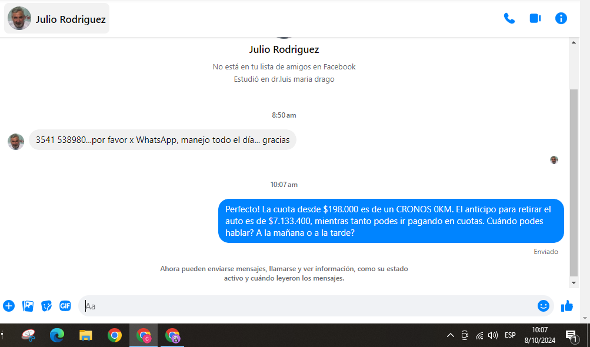The height and width of the screenshot is (347, 590).
Task: Change the ESP input language
Action: (x=510, y=335)
